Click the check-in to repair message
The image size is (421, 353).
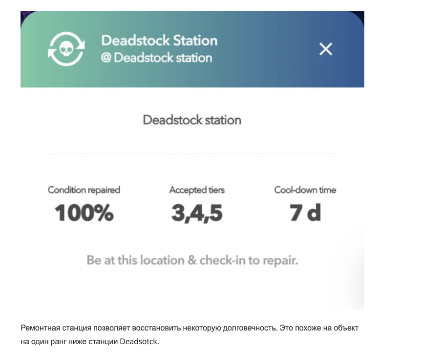pos(192,260)
